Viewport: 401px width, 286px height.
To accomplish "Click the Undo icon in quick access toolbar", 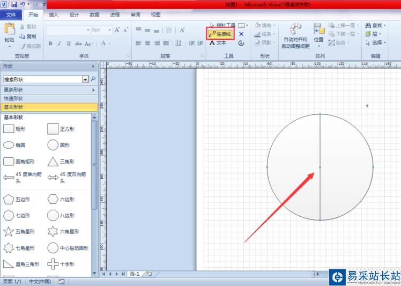I will coord(23,4).
